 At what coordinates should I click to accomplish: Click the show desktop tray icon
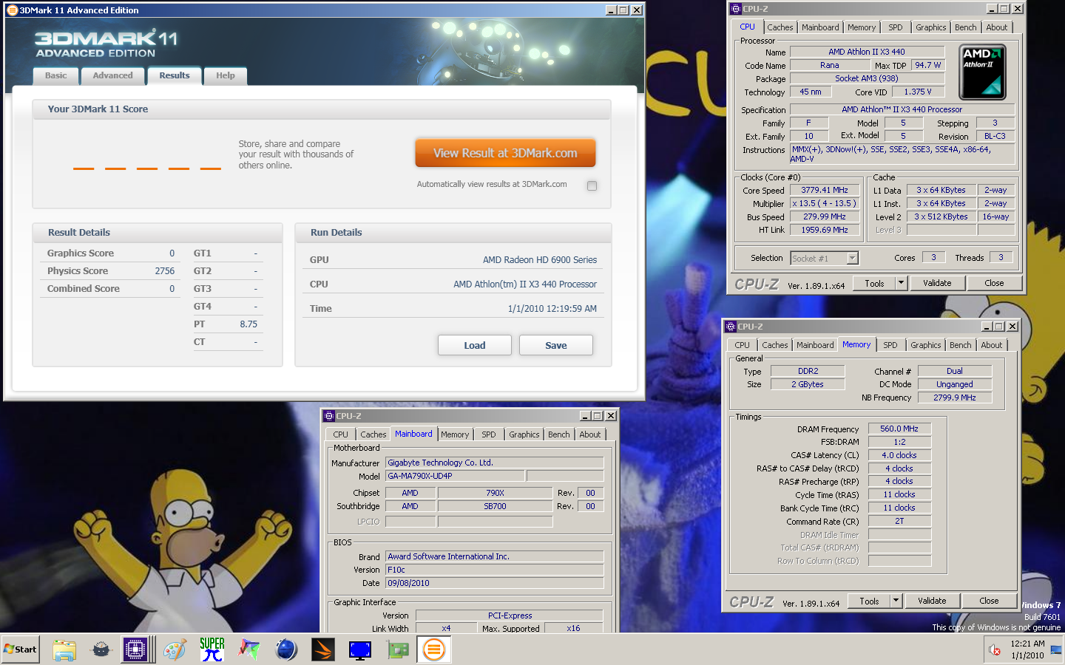[1056, 649]
